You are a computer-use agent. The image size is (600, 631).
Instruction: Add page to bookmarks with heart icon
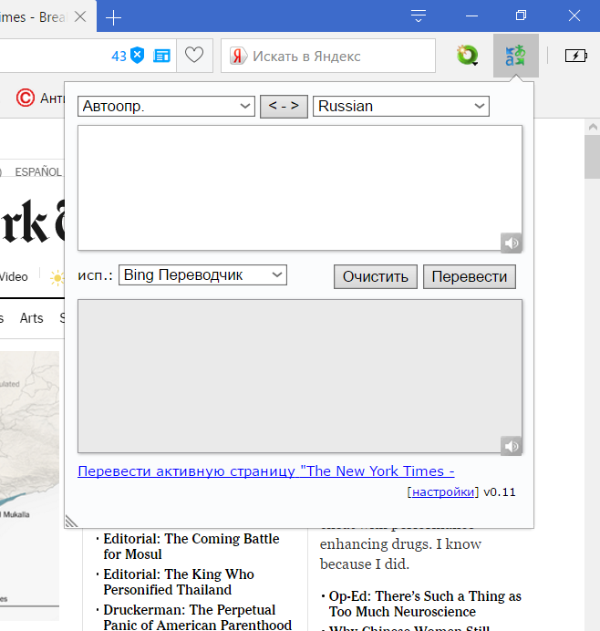tap(194, 55)
